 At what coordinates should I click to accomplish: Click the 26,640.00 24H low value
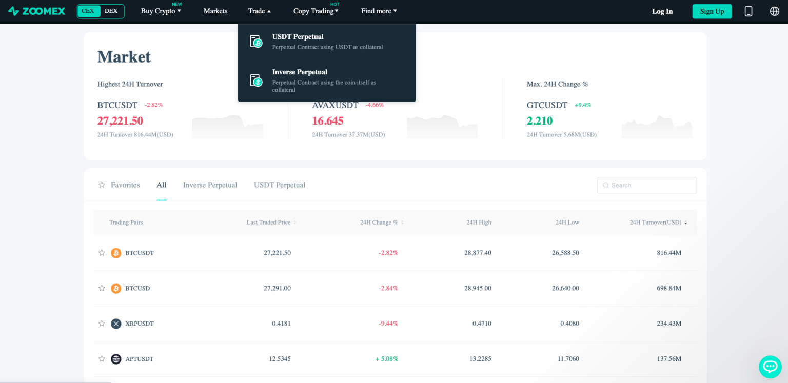point(566,288)
